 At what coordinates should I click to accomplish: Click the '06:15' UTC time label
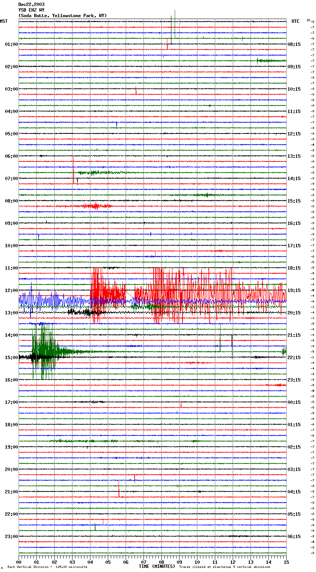click(x=294, y=537)
